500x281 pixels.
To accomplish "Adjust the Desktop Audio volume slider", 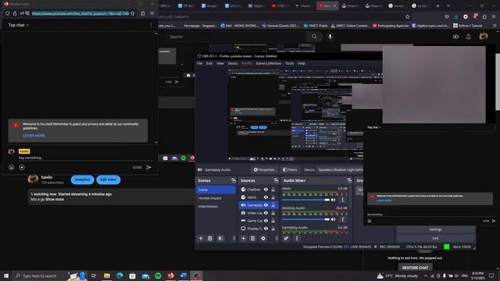I will 305,219.
